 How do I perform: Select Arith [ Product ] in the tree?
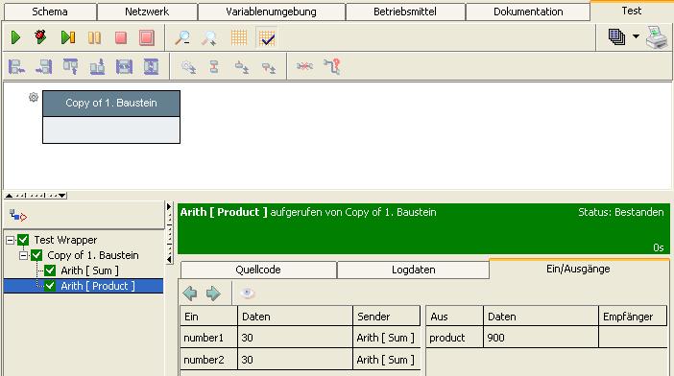tap(98, 286)
